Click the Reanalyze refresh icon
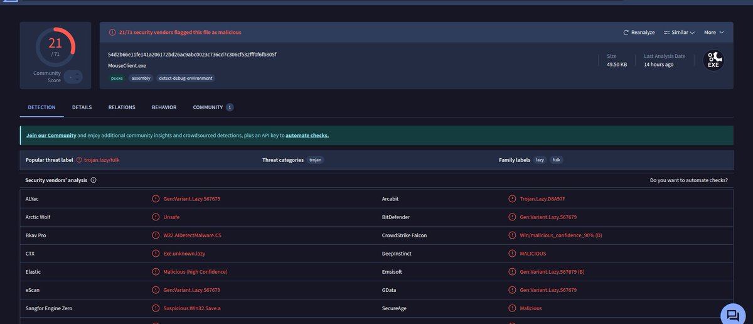 [x=626, y=32]
